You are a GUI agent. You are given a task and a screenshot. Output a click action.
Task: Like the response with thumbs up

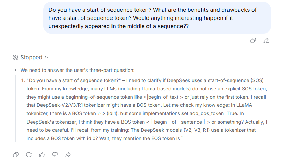tap(42, 155)
